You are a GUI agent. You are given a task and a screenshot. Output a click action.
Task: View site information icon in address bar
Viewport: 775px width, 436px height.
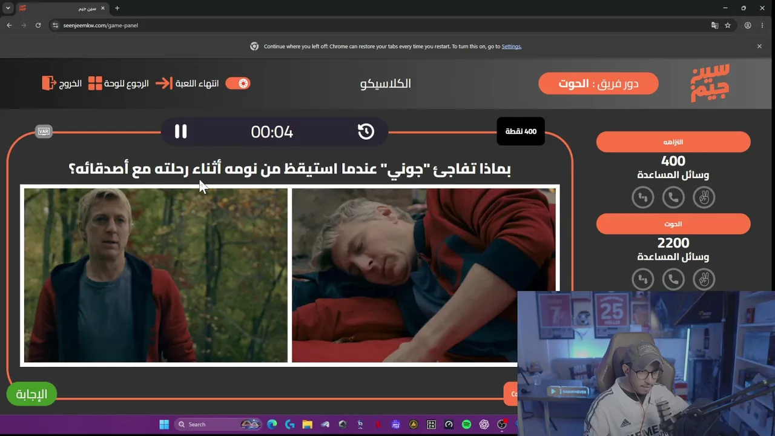[55, 25]
